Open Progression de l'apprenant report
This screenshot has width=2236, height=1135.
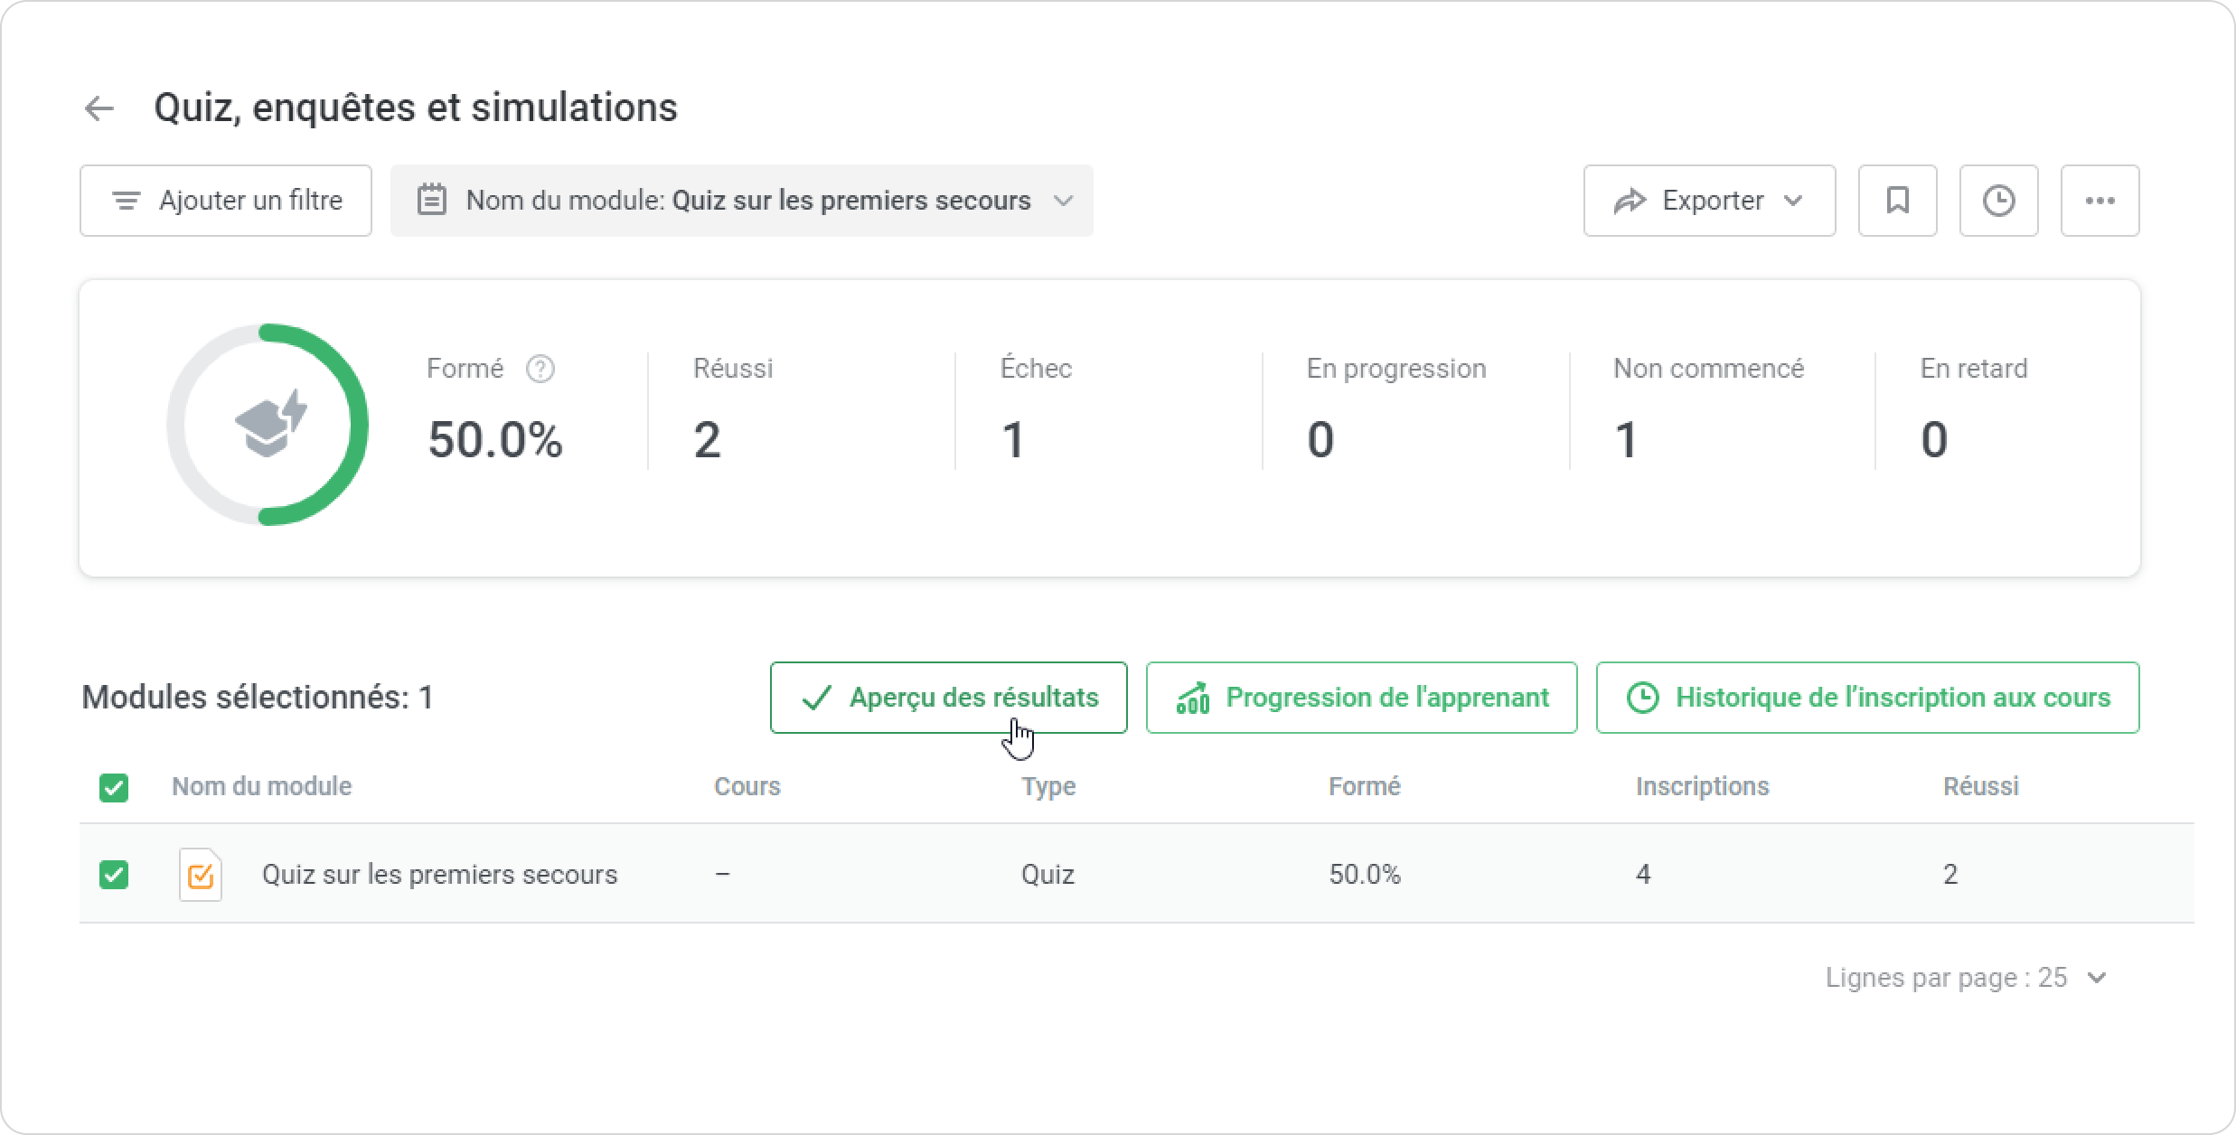(1361, 698)
